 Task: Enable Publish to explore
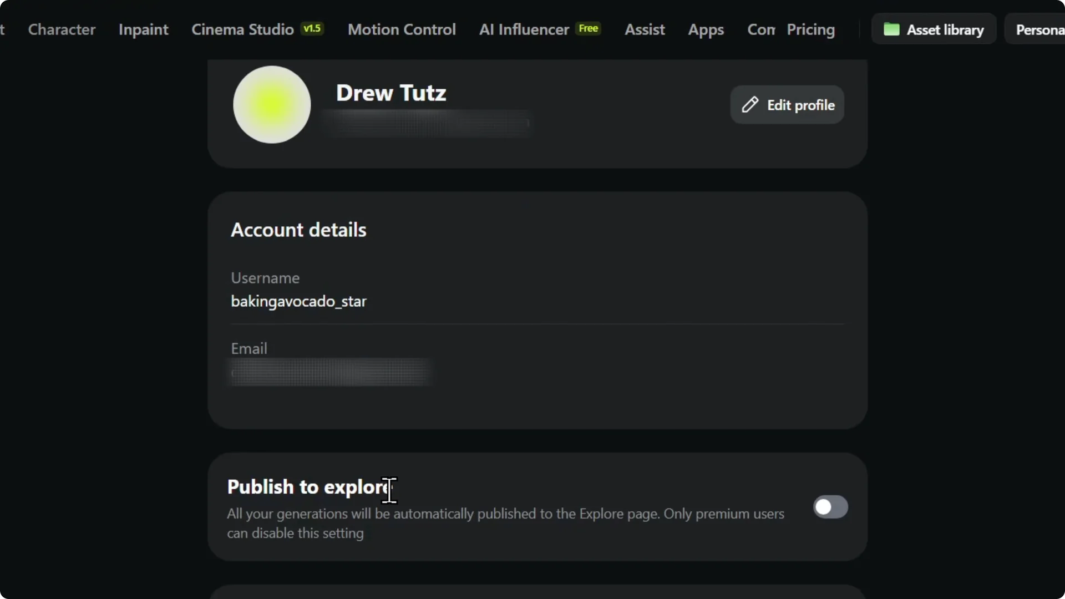(x=830, y=506)
